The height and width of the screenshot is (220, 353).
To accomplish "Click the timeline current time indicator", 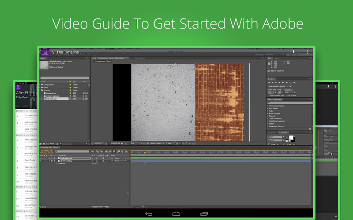I will point(145,152).
